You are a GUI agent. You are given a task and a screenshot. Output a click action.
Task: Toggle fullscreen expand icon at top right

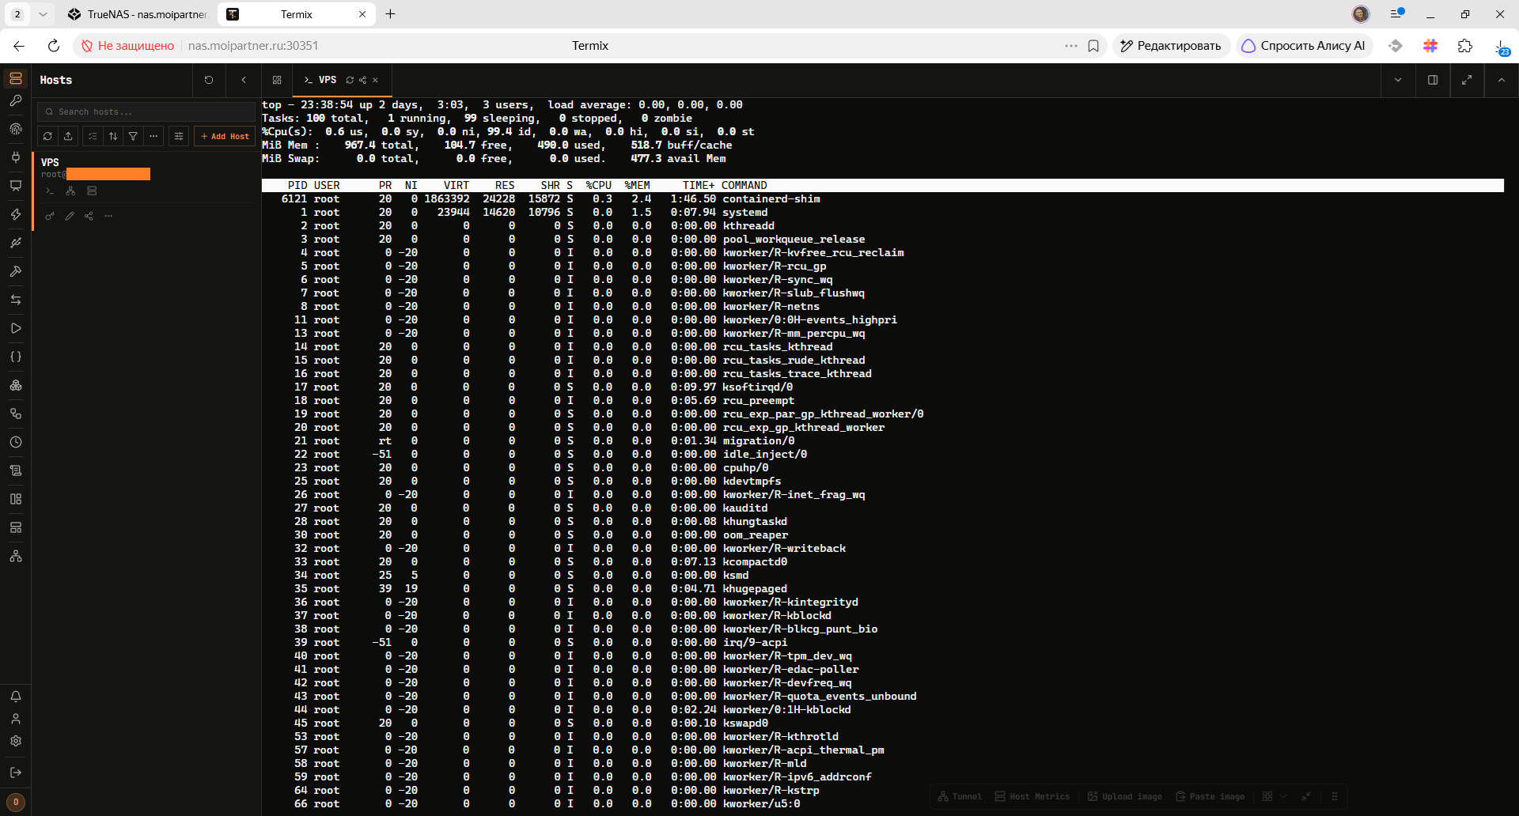(1467, 80)
